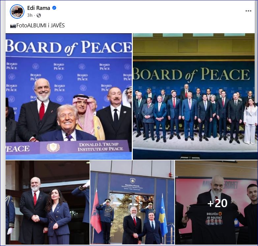Open the Board of Peace group stage photo
Screen dimensions: 258x246
194,96
